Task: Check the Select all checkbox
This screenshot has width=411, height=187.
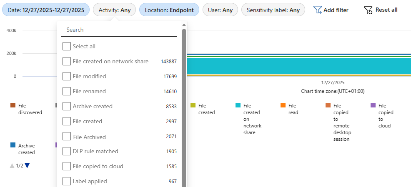Action: pyautogui.click(x=66, y=46)
